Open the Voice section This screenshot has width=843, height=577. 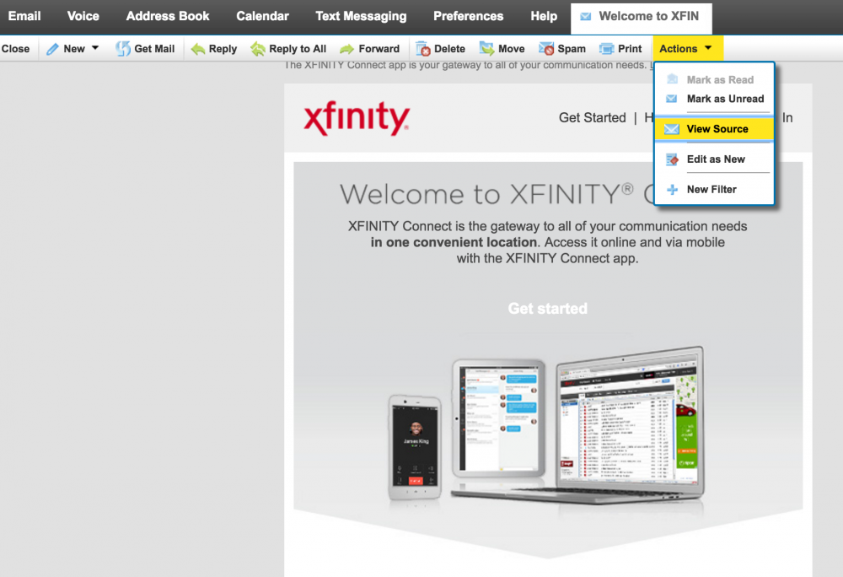click(83, 16)
